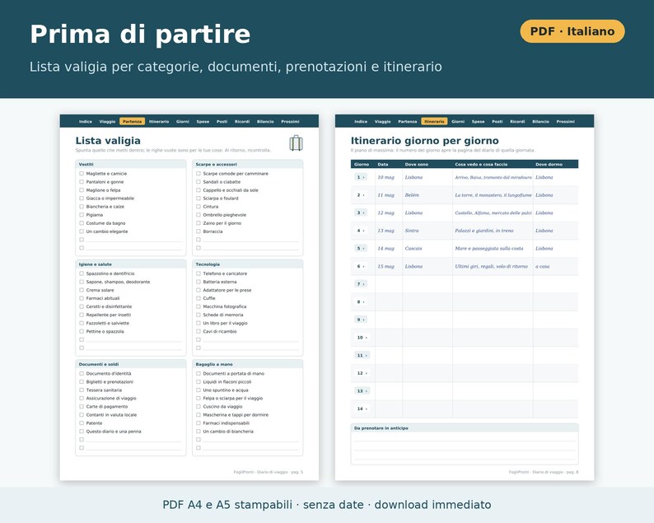This screenshot has width=654, height=523.
Task: Click the Prima di partire heading
Action: coord(140,34)
